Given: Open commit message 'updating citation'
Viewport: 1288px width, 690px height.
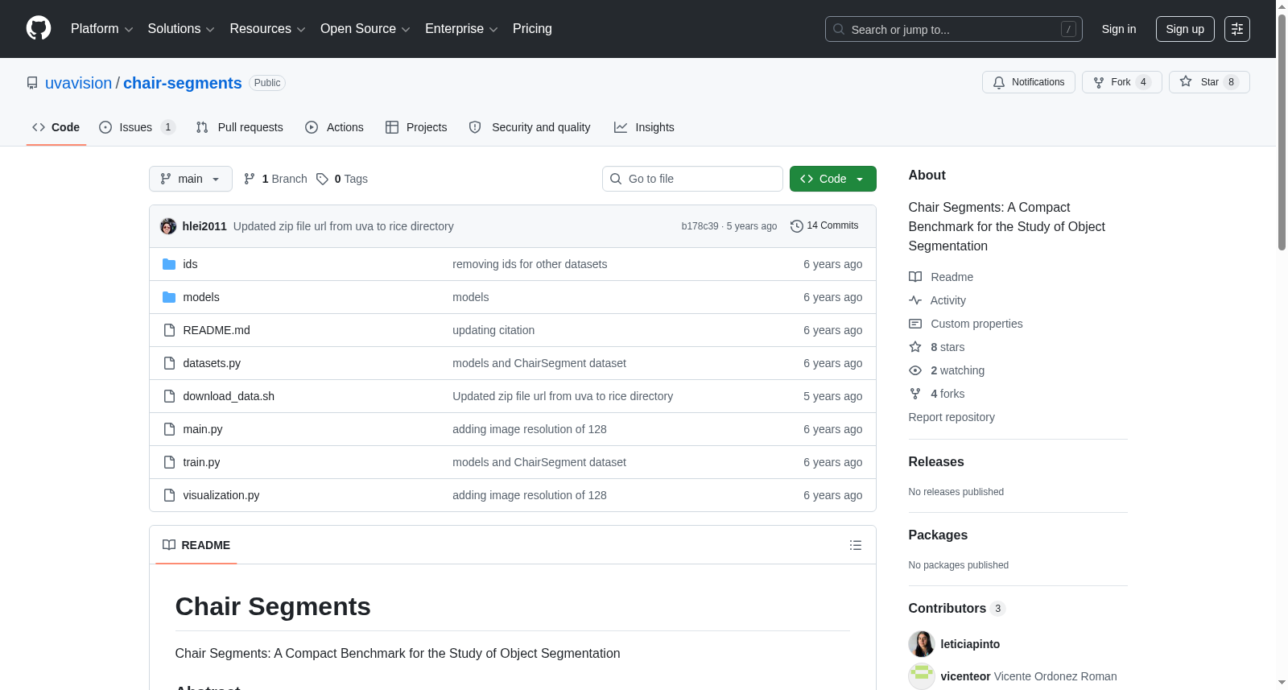Looking at the screenshot, I should point(493,330).
